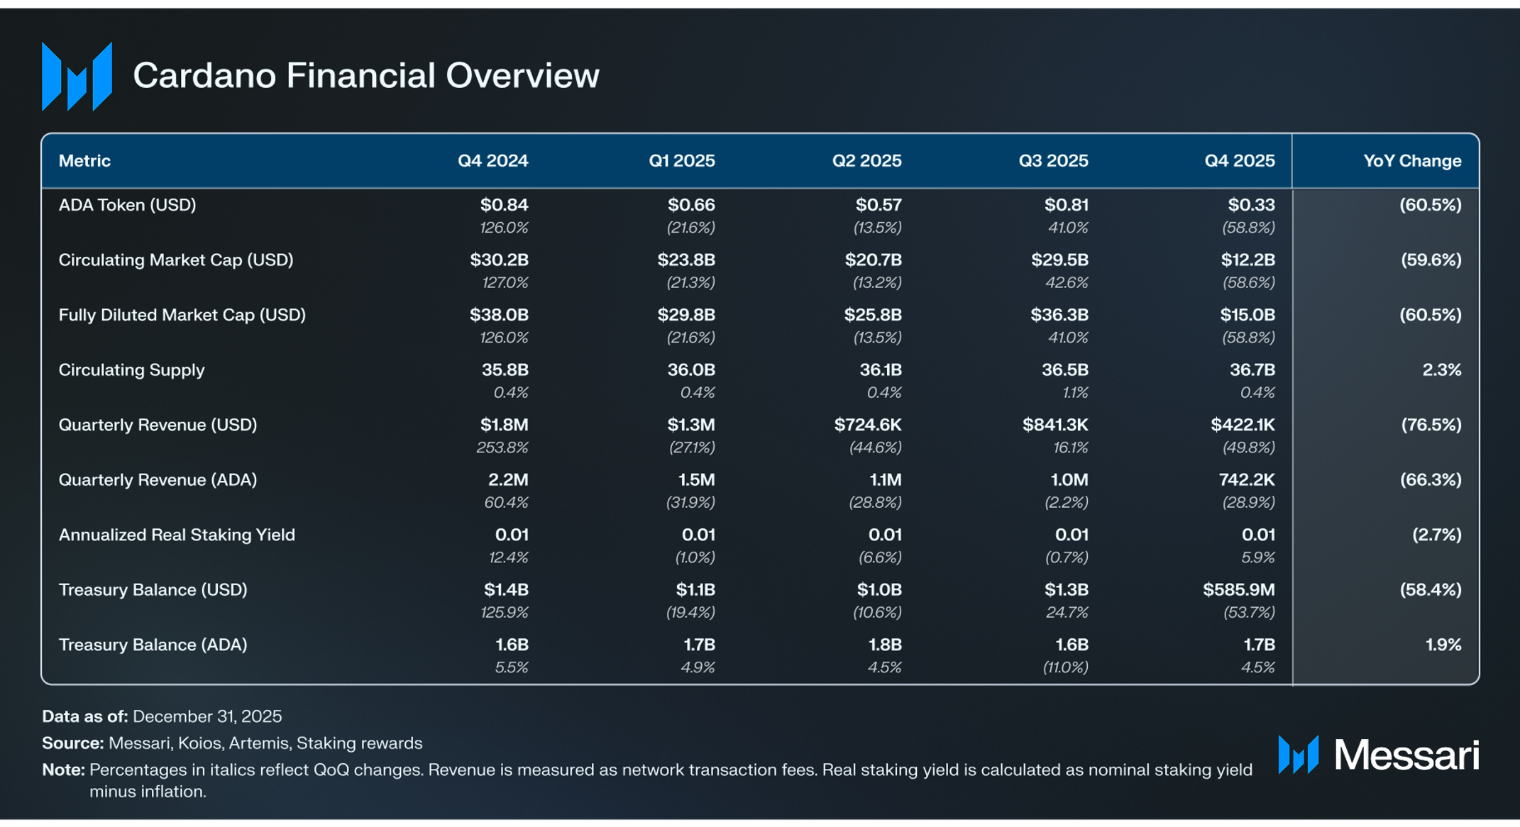Select the YoY Change column header

(x=1411, y=161)
